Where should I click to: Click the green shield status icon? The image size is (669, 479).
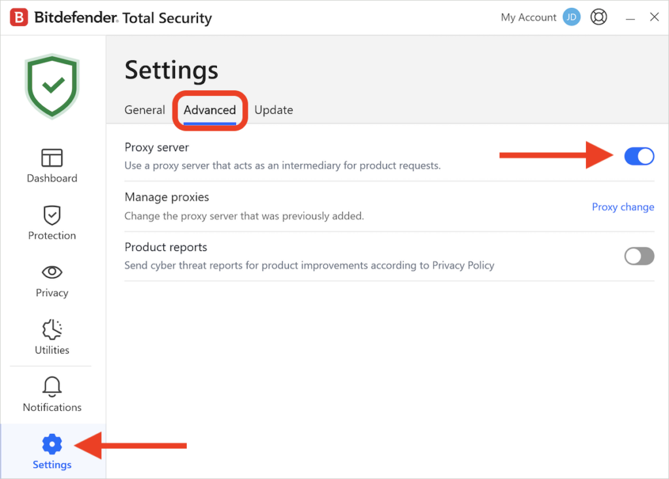point(52,85)
